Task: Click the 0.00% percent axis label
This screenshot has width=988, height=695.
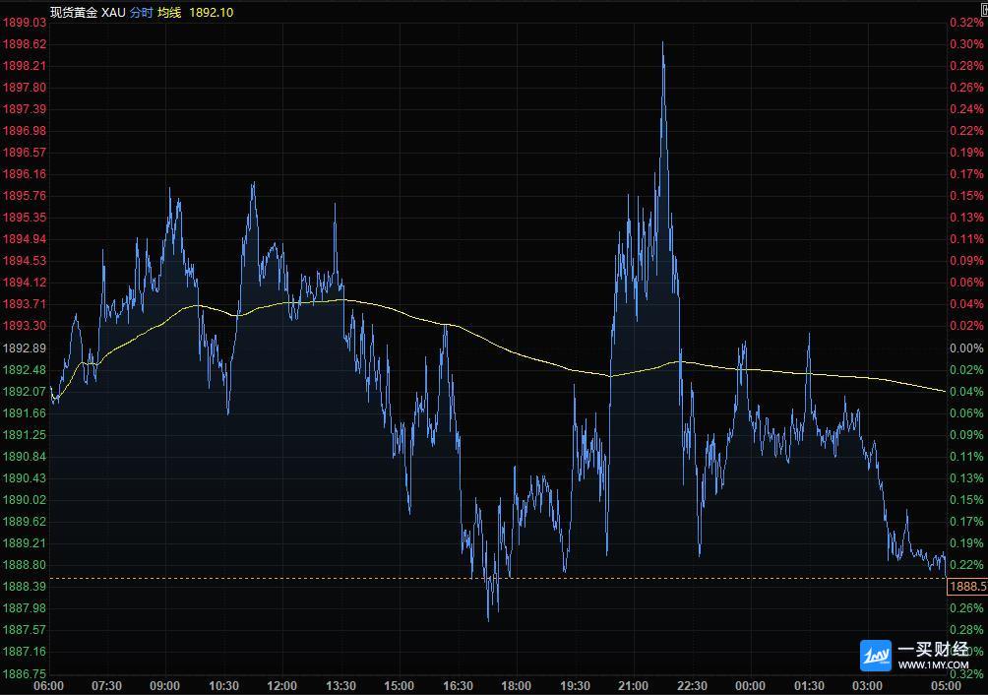Action: click(x=966, y=347)
